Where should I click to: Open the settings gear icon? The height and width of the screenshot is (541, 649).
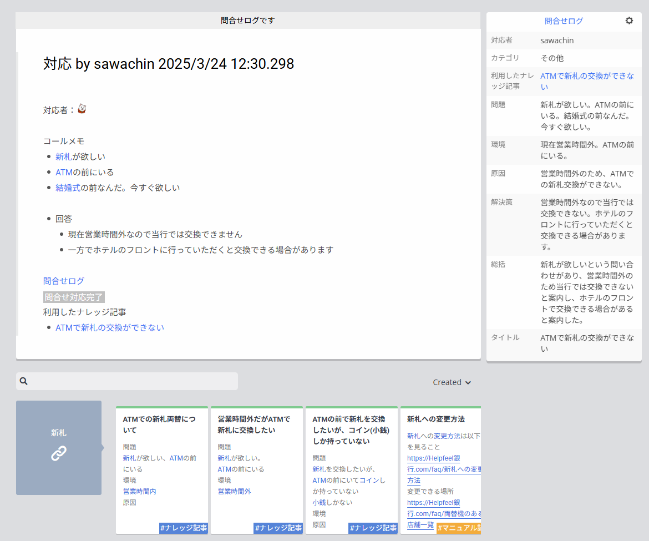coord(629,21)
